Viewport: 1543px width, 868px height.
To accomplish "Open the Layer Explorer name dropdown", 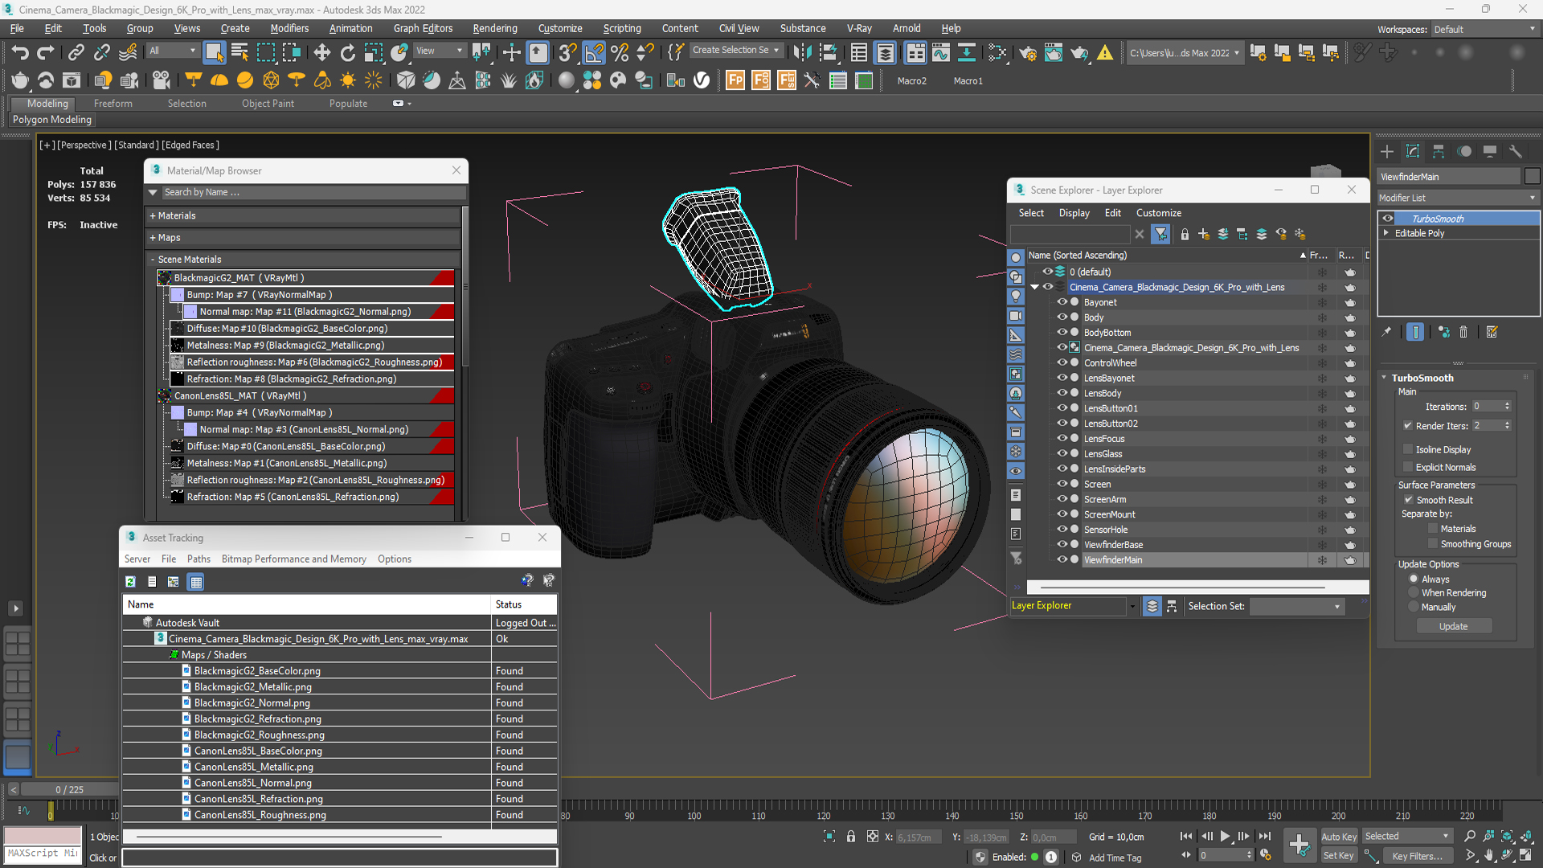I will click(1132, 607).
